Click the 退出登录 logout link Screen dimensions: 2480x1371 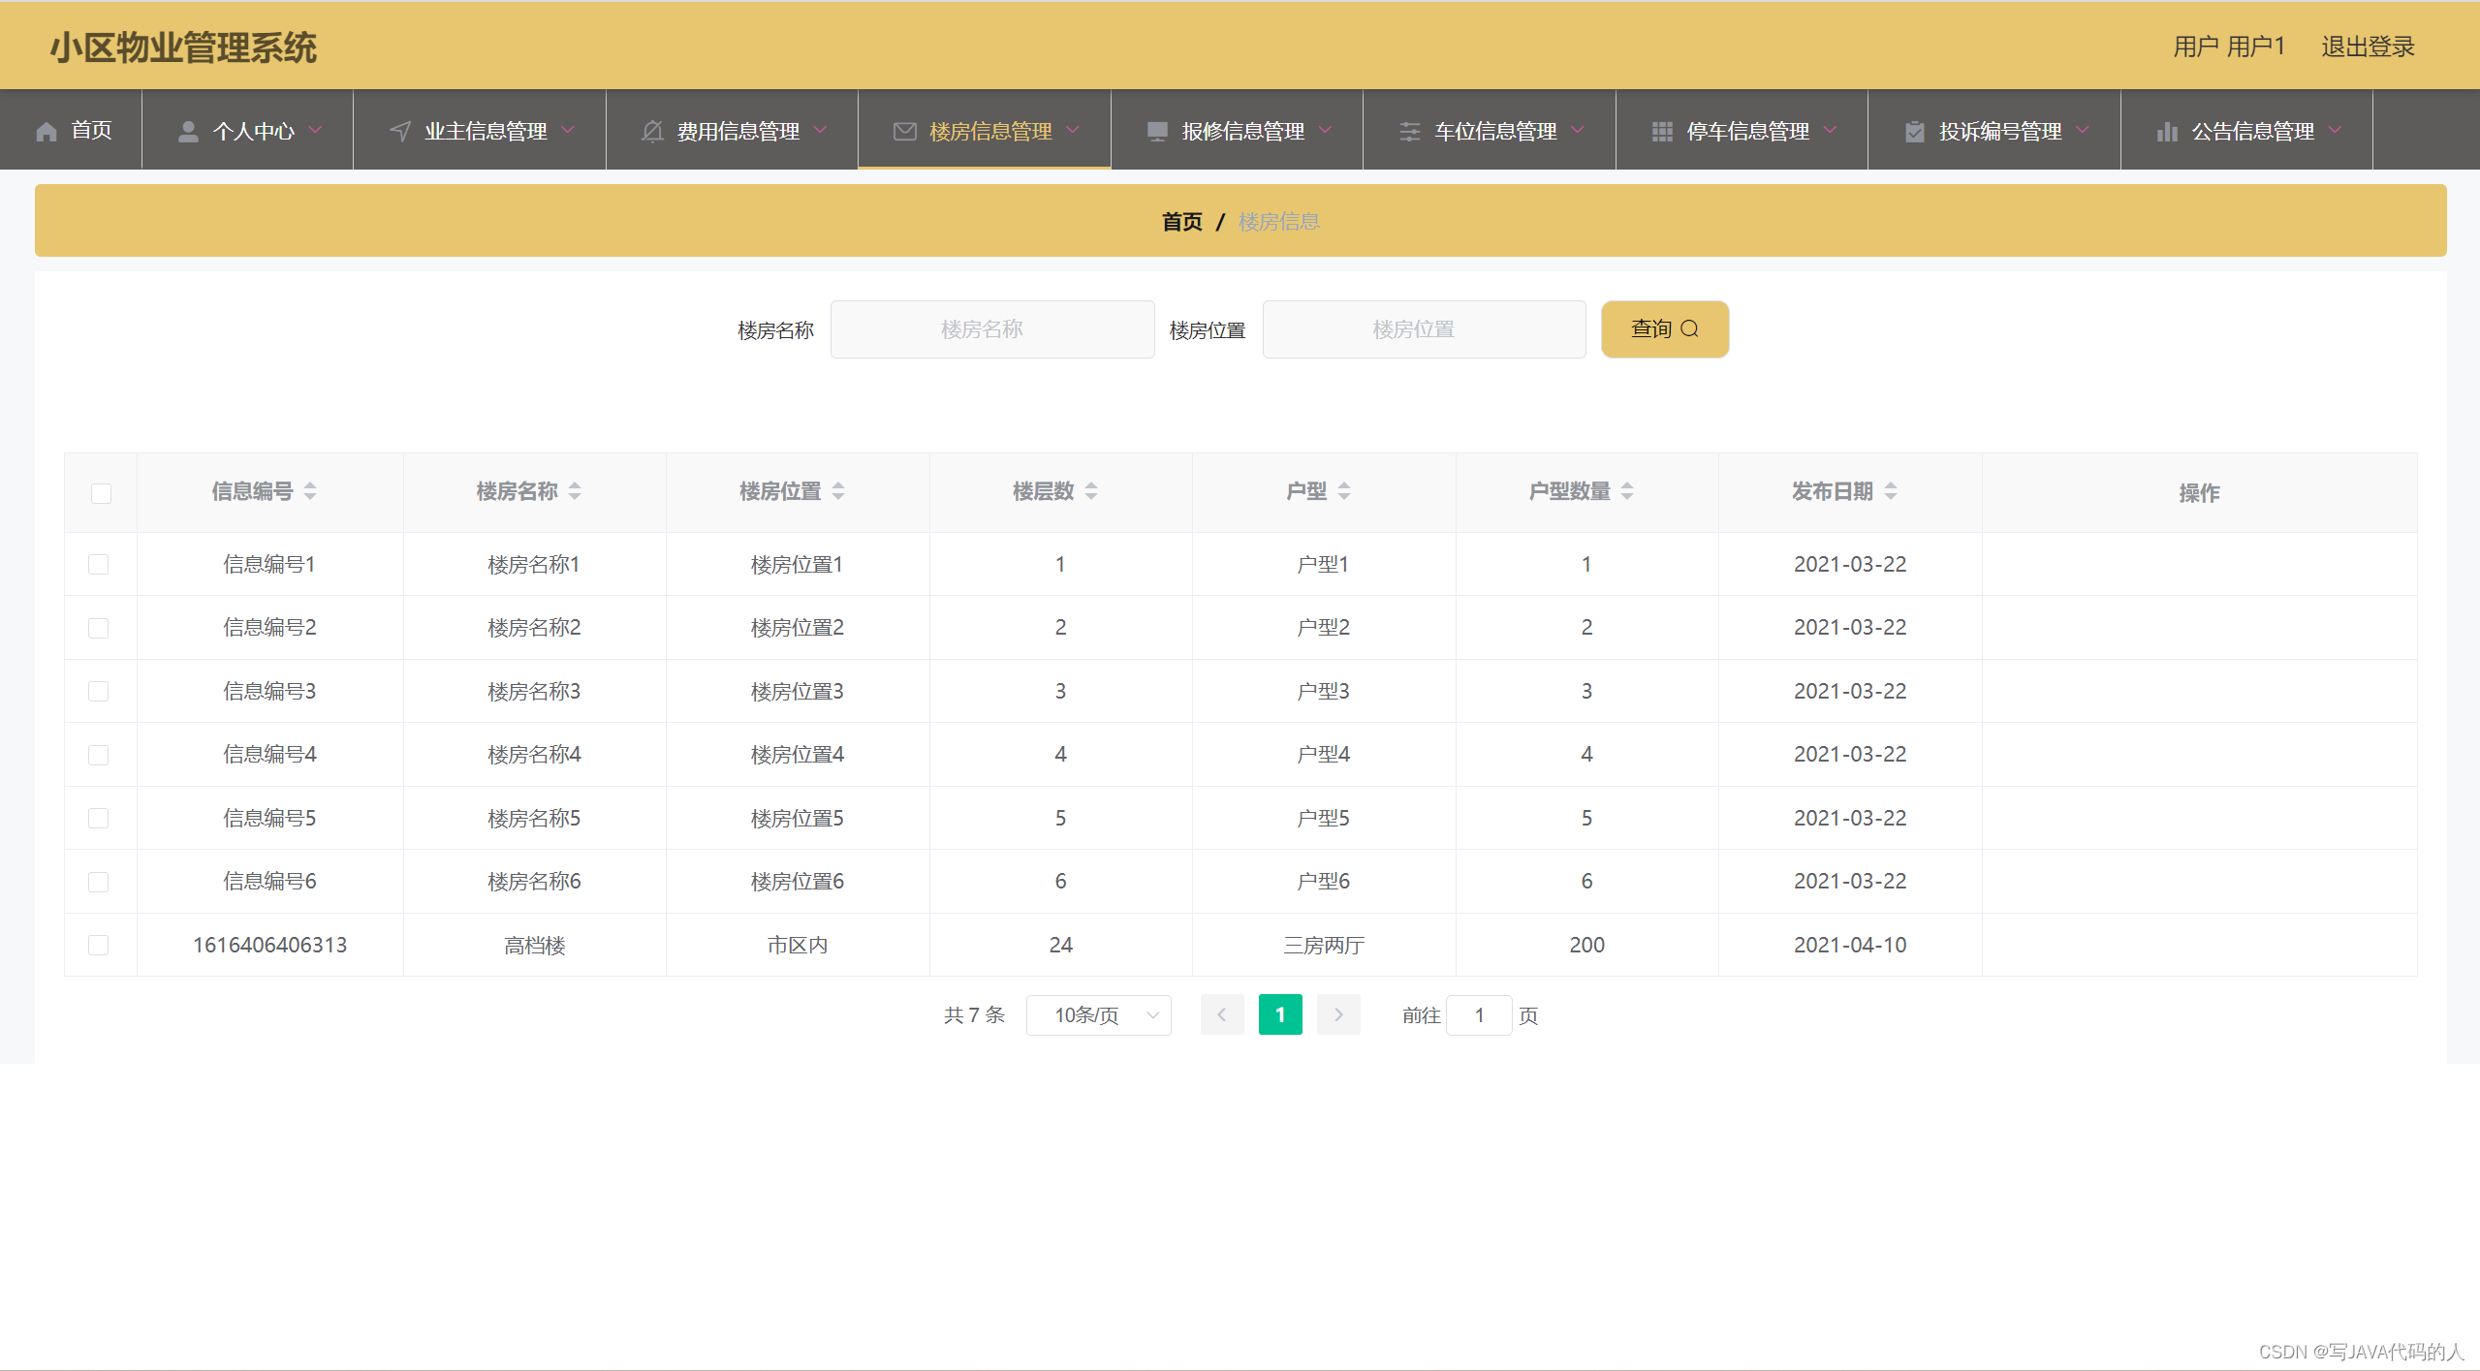[2367, 47]
